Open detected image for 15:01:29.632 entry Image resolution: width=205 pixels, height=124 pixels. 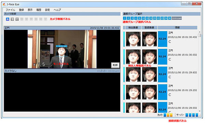133,75
